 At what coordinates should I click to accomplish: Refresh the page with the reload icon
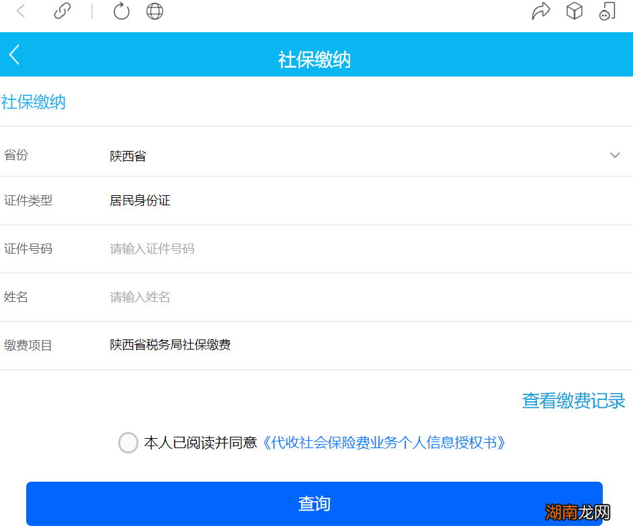[x=121, y=11]
